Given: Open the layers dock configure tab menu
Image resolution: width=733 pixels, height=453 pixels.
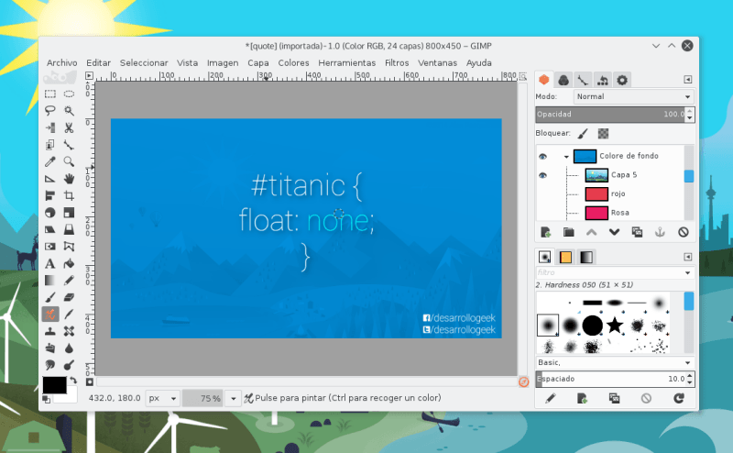Looking at the screenshot, I should [688, 80].
